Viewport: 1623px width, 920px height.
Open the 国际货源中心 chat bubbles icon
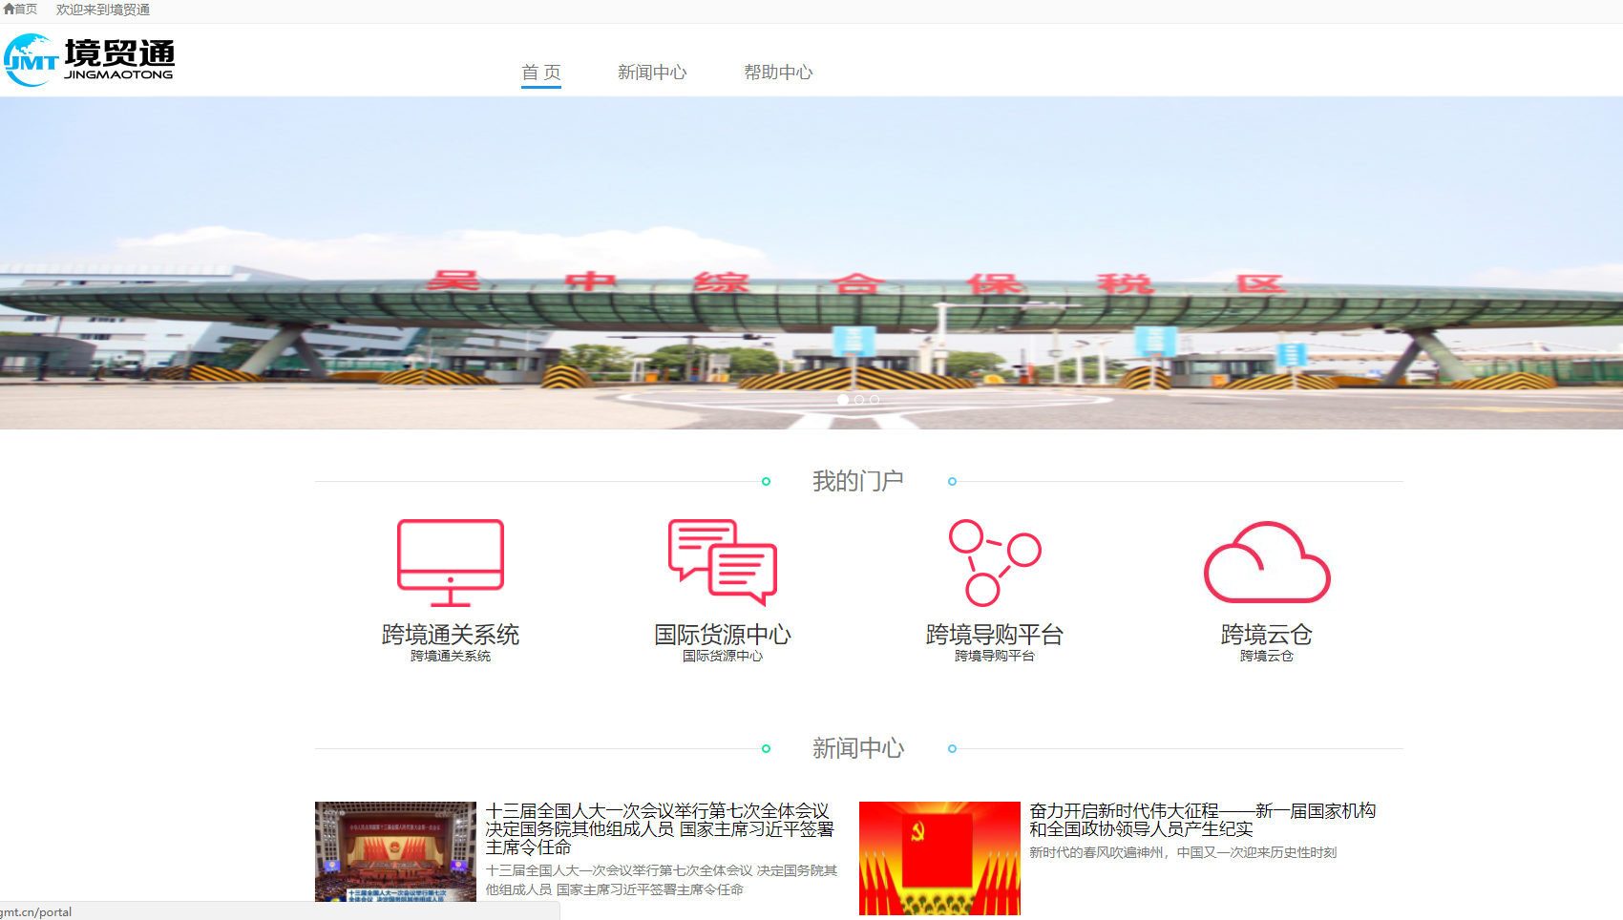[723, 562]
